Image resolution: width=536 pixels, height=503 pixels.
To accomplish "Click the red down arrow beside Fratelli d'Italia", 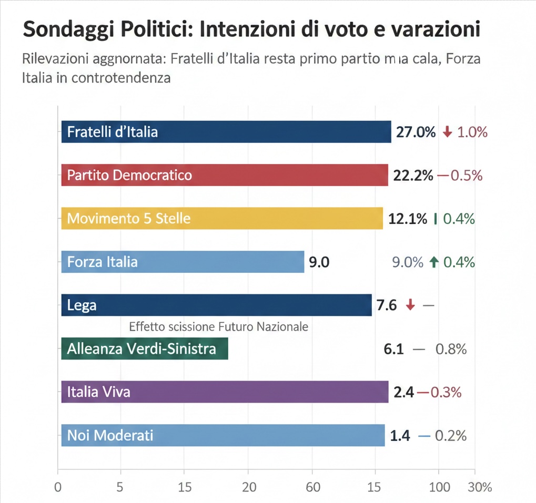I will tap(447, 132).
